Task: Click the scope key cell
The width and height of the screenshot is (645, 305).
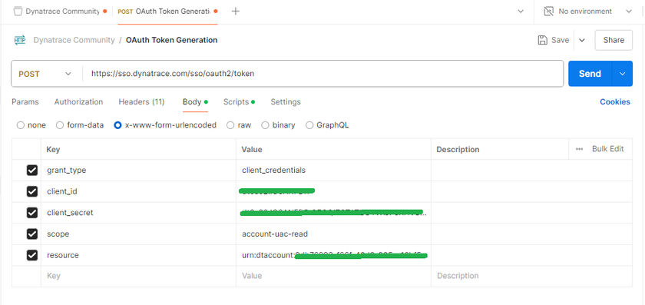Action: pyautogui.click(x=138, y=234)
